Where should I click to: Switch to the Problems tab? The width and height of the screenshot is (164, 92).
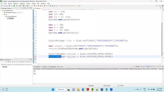pos(37,67)
